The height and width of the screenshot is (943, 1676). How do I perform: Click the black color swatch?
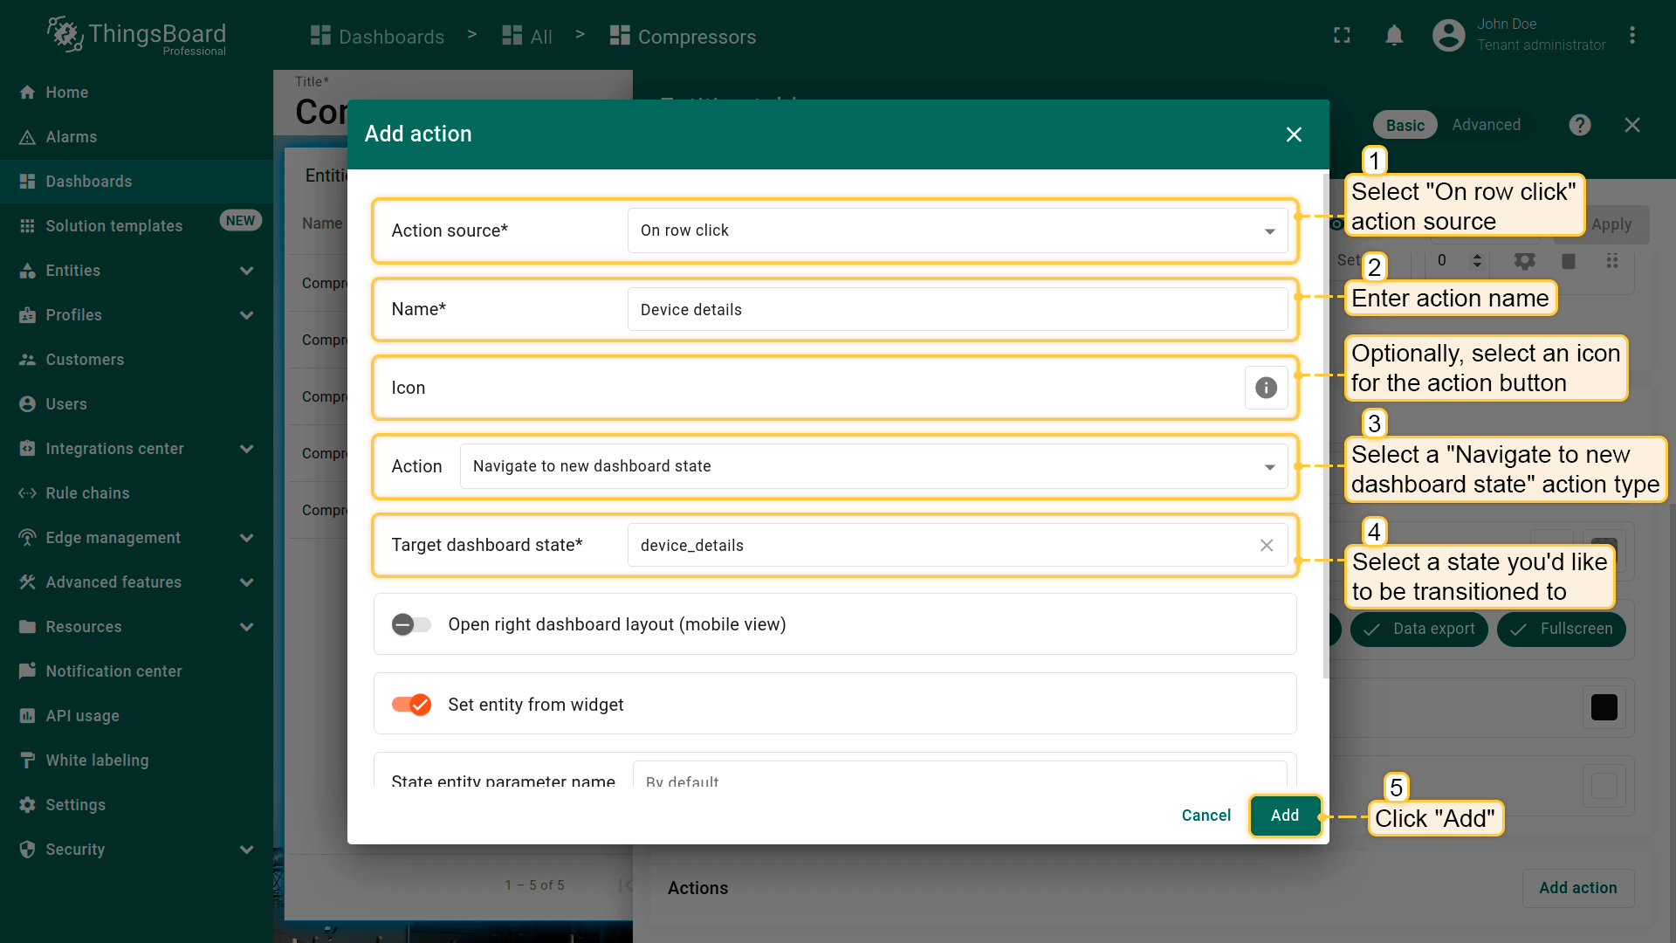[x=1604, y=707]
